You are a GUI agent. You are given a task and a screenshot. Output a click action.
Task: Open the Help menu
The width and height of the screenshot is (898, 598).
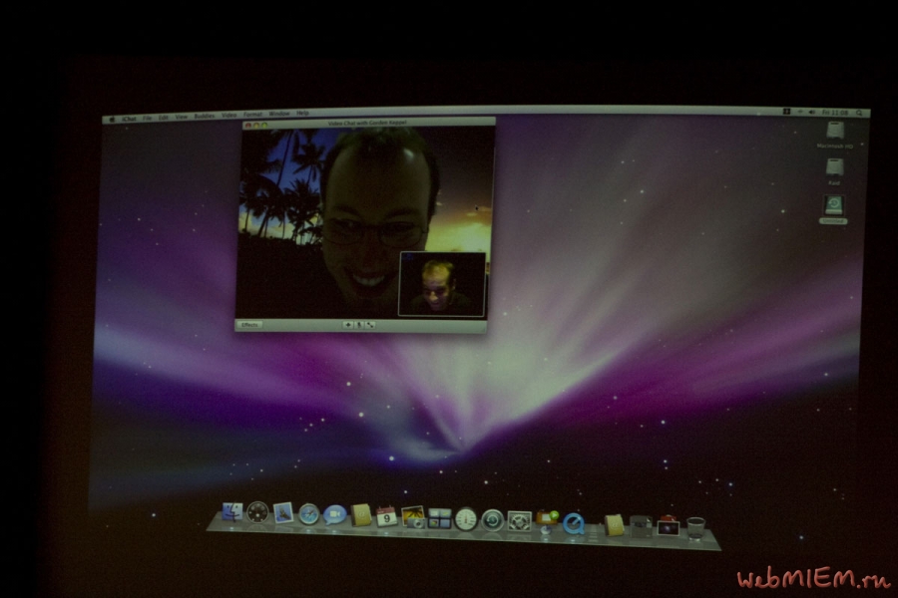click(x=302, y=114)
